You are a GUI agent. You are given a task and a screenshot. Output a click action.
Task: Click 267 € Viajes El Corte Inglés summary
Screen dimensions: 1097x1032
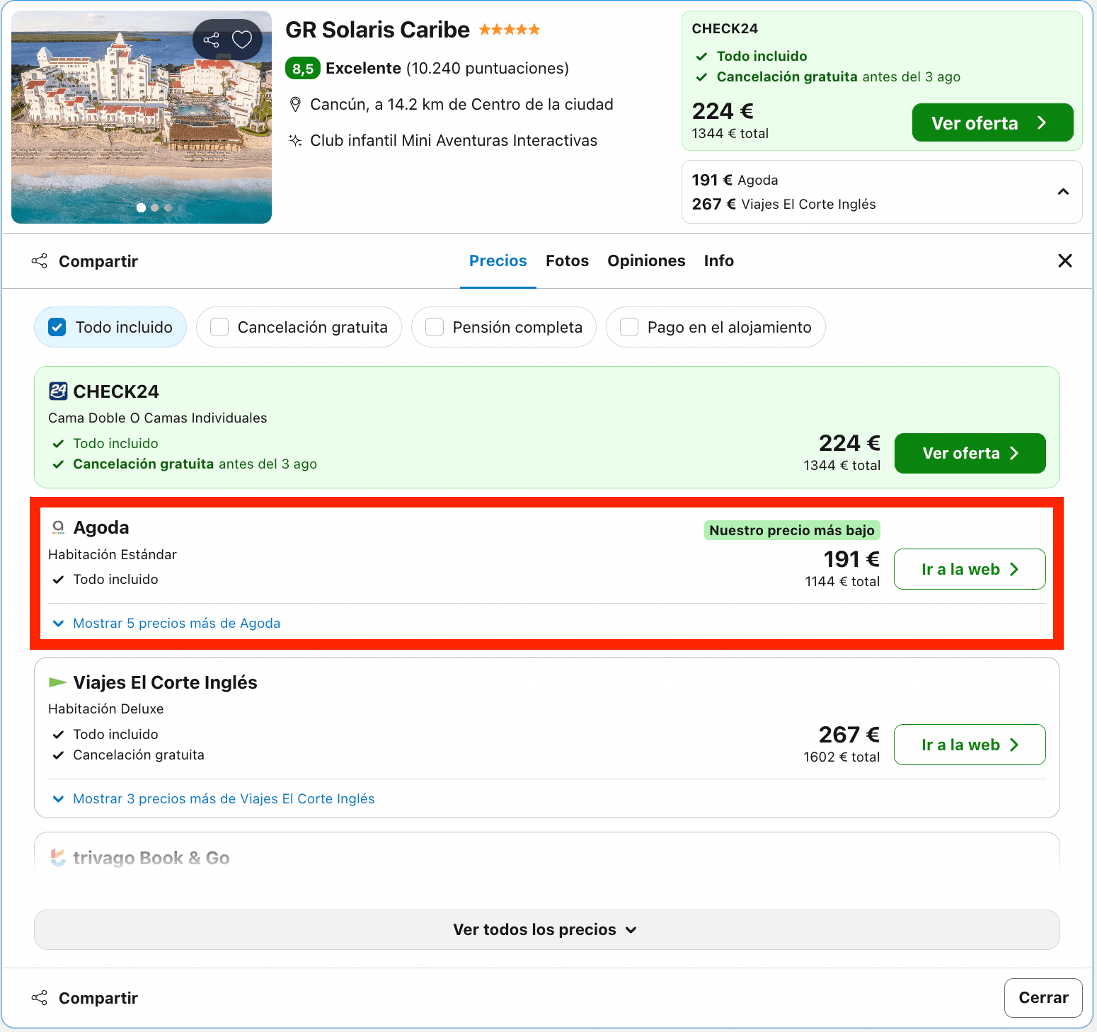pos(783,204)
